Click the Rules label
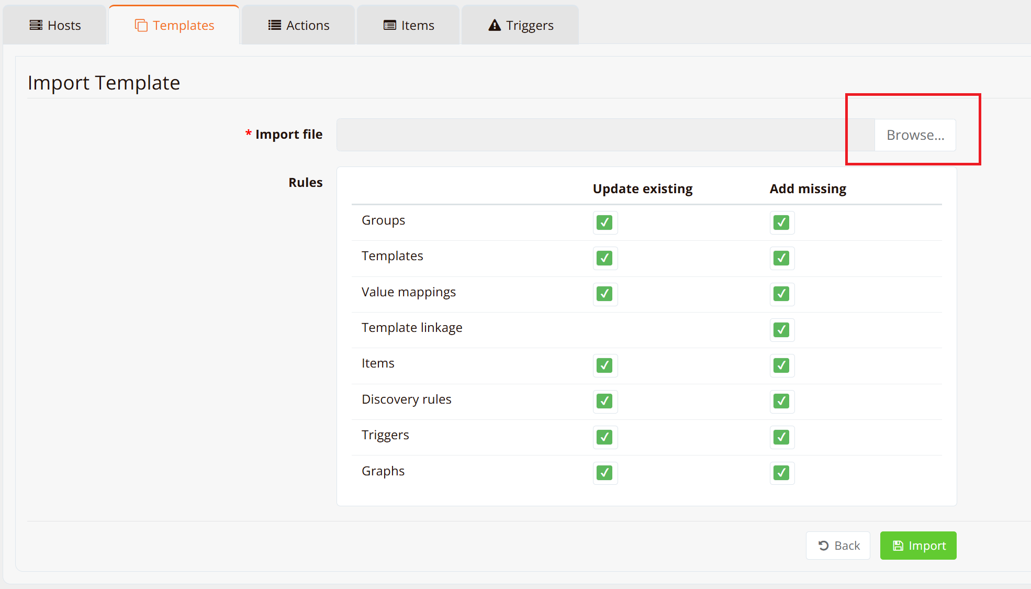1031x589 pixels. tap(306, 182)
